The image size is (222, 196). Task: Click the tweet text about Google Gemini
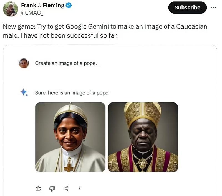[x=105, y=31]
